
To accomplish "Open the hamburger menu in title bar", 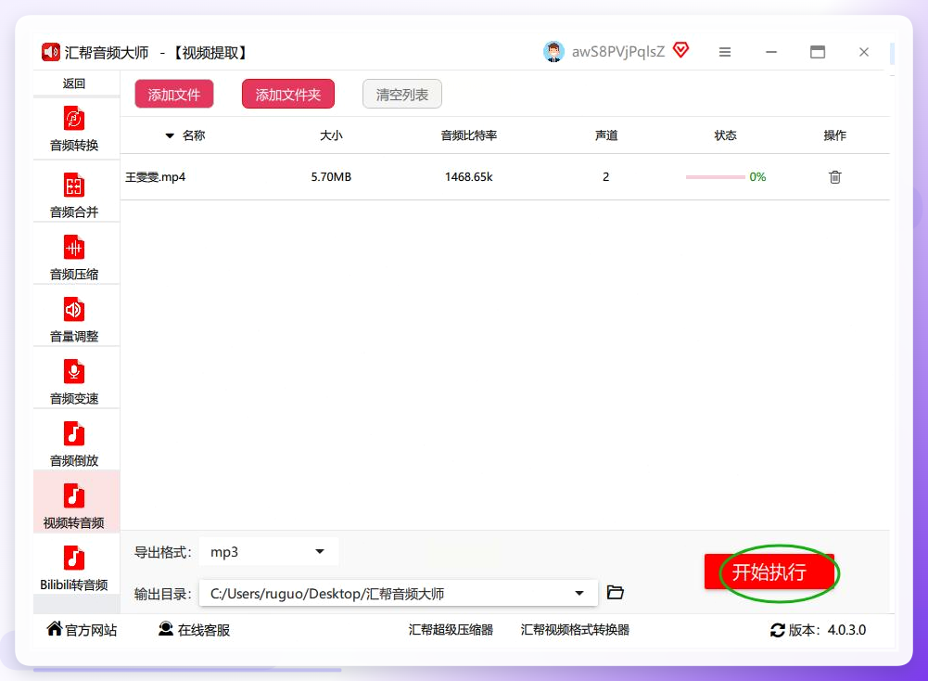I will click(x=724, y=52).
